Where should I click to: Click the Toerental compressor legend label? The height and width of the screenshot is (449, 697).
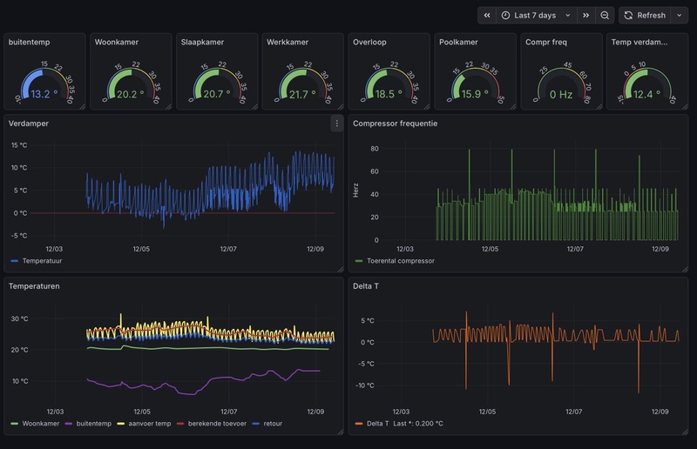click(x=402, y=260)
